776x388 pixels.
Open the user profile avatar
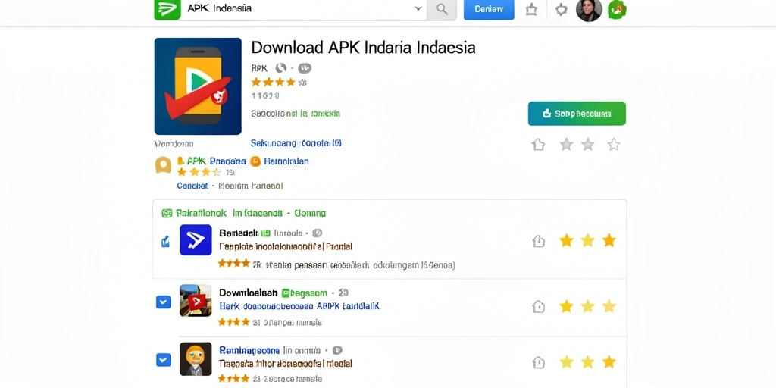tap(589, 10)
